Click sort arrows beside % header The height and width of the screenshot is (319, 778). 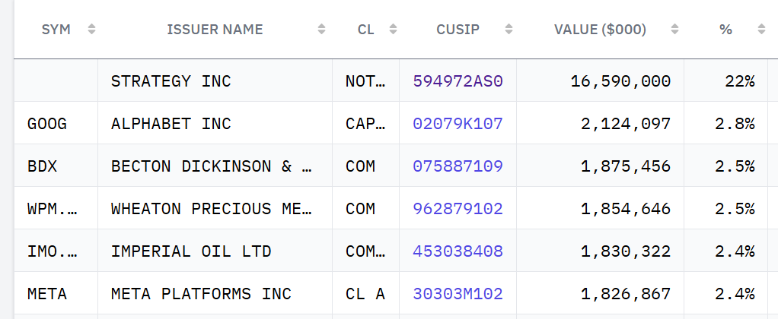pos(761,29)
